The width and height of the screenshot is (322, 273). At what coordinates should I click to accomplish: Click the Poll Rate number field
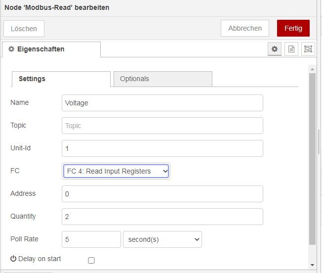point(91,239)
